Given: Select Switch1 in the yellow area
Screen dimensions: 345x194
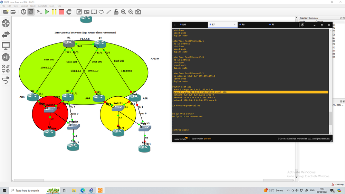Looking at the screenshot, I should coord(118,108).
